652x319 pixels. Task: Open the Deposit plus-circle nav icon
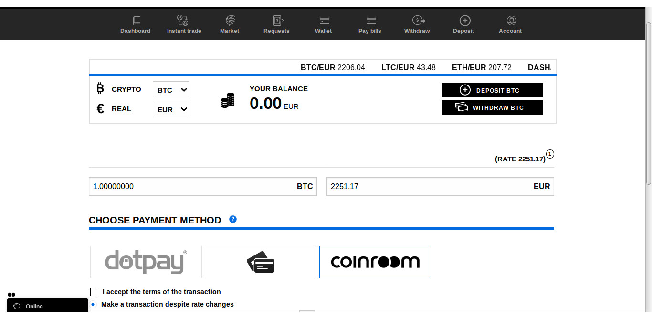tap(465, 20)
